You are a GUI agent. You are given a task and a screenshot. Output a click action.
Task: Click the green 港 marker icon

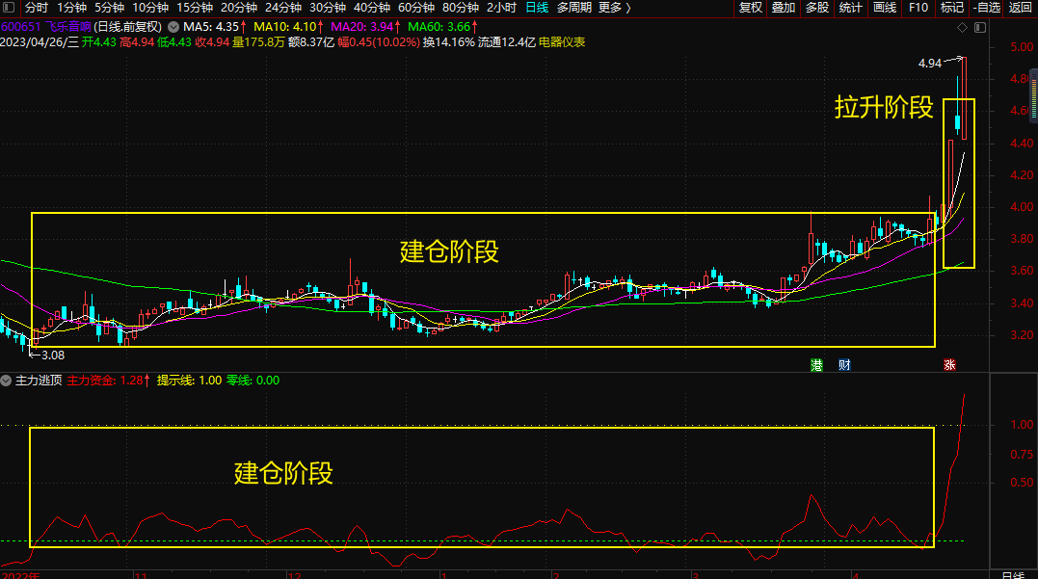coord(816,364)
